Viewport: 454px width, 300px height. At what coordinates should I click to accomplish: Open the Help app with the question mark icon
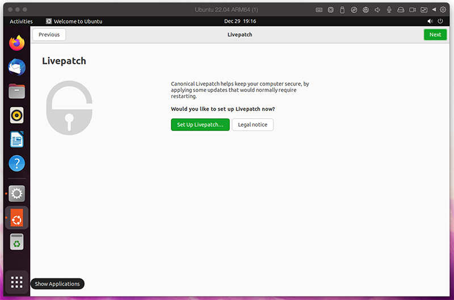pyautogui.click(x=17, y=163)
